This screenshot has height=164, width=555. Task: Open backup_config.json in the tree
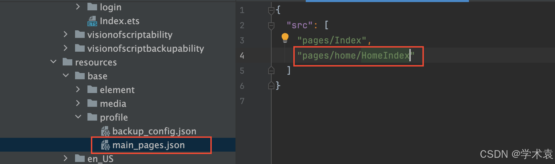click(x=154, y=131)
